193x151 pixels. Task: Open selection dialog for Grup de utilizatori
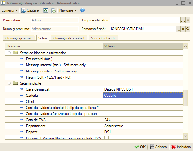click(x=183, y=20)
